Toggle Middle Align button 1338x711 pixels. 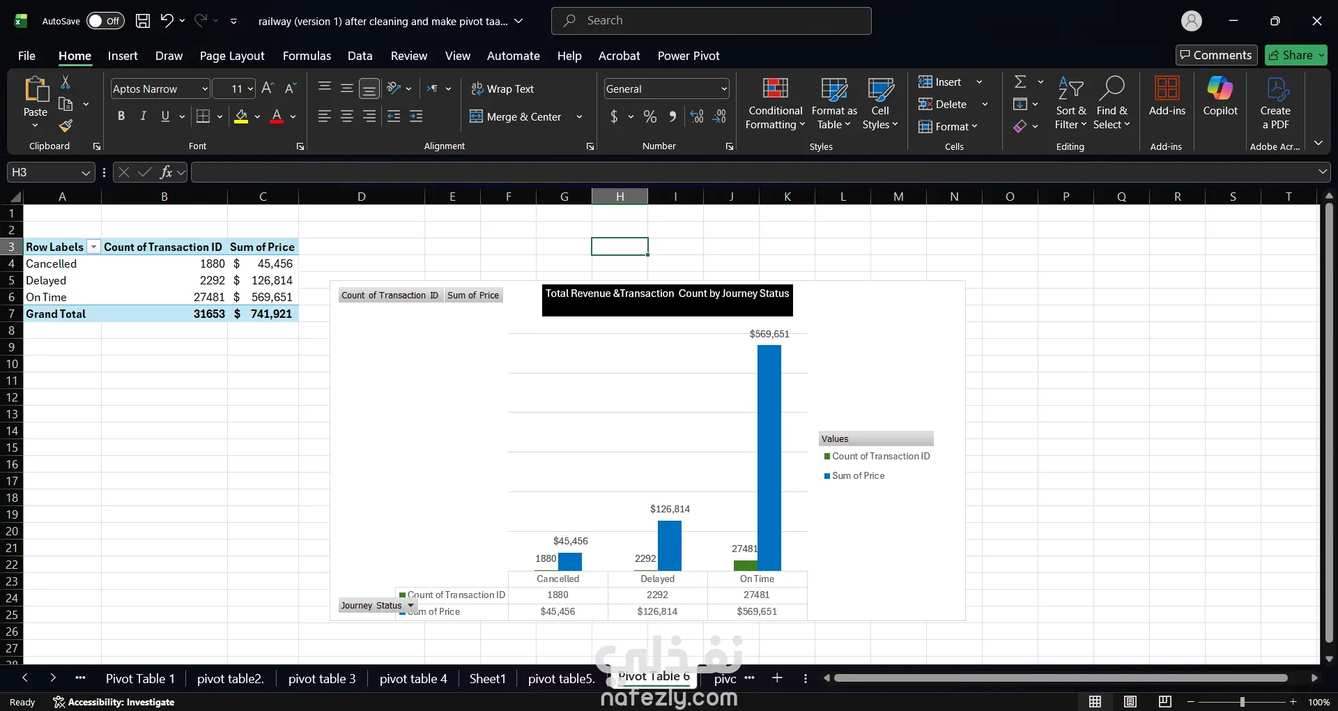pos(346,88)
